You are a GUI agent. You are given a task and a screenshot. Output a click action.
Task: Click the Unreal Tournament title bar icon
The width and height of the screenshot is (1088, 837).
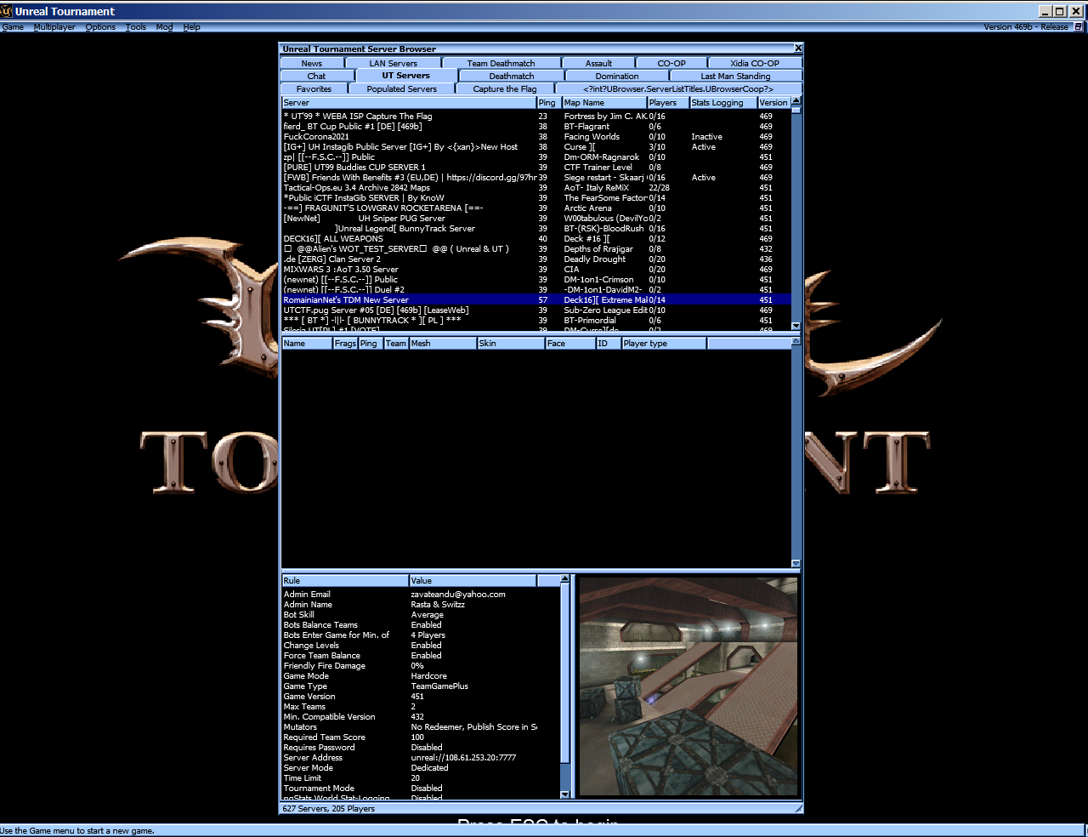point(8,11)
